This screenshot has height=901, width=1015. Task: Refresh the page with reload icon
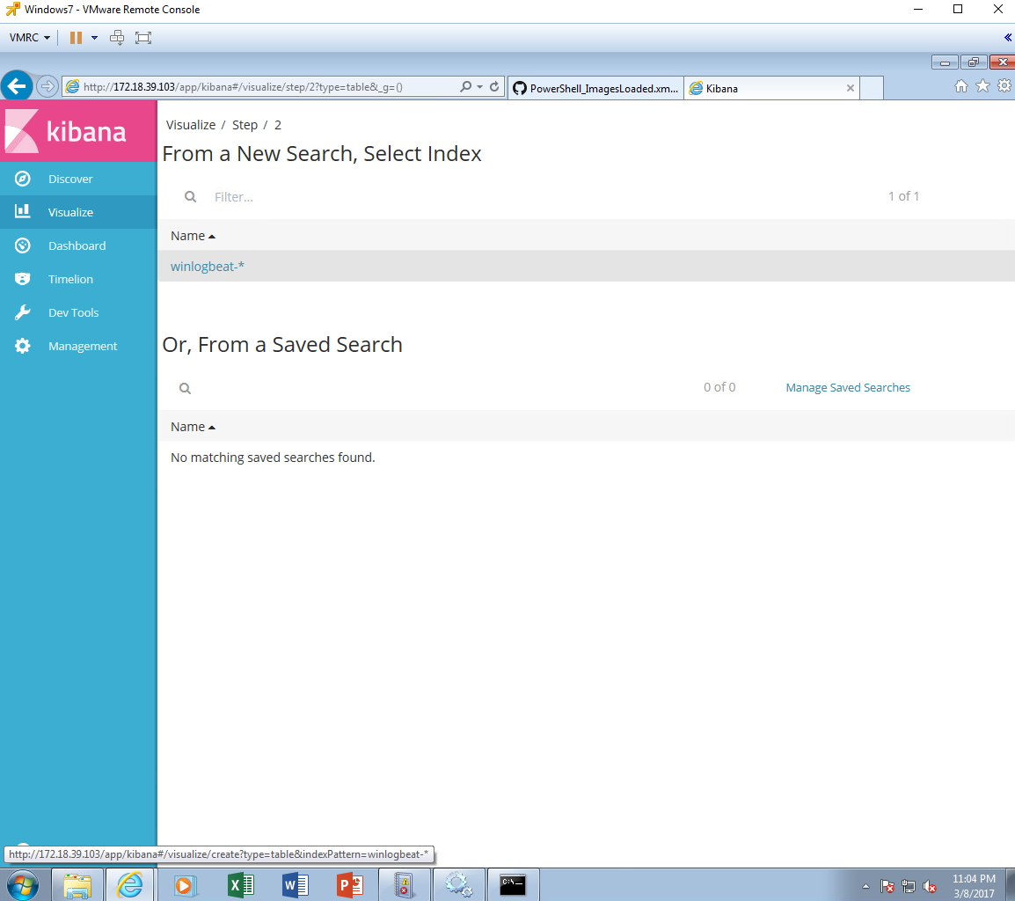(494, 86)
